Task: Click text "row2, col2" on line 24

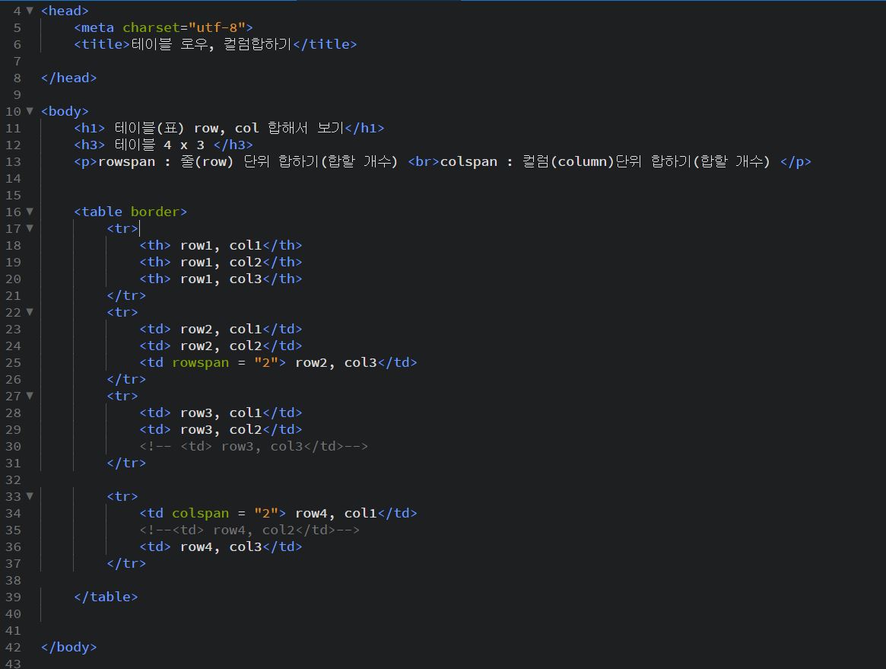Action: 221,346
